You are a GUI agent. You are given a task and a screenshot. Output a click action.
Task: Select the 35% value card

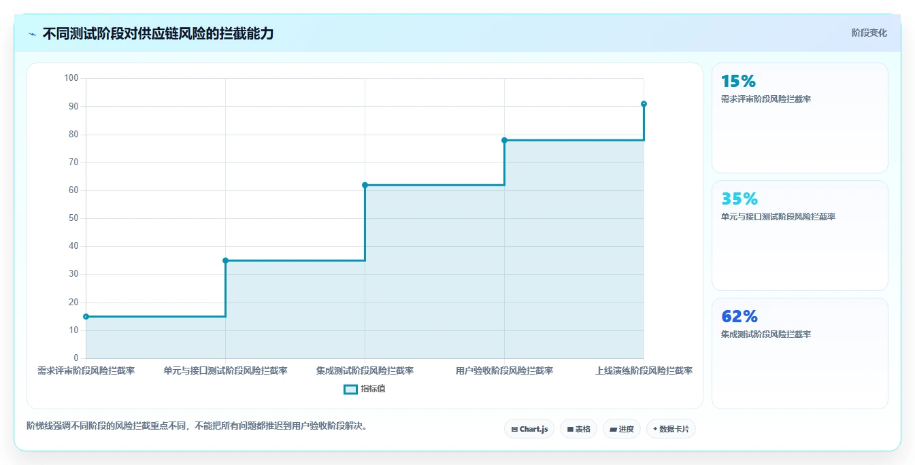800,236
